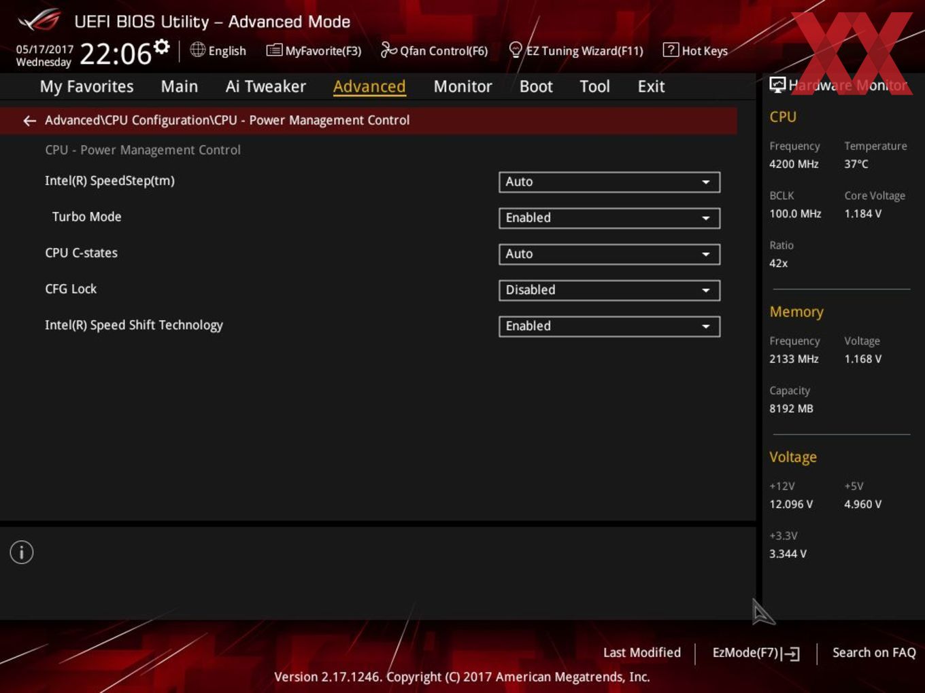Select the Advanced tab
The width and height of the screenshot is (925, 693).
[x=369, y=86]
